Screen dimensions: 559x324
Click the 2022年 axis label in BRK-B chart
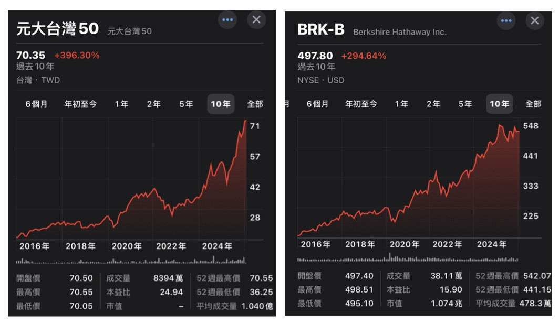click(x=447, y=244)
